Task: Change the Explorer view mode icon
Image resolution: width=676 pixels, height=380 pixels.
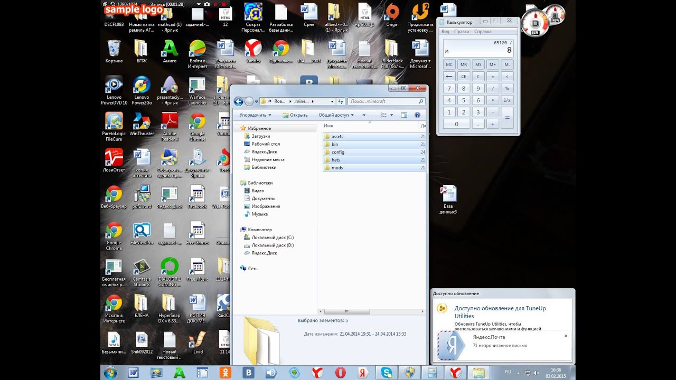Action: pos(384,115)
